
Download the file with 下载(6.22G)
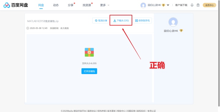coord(121,20)
